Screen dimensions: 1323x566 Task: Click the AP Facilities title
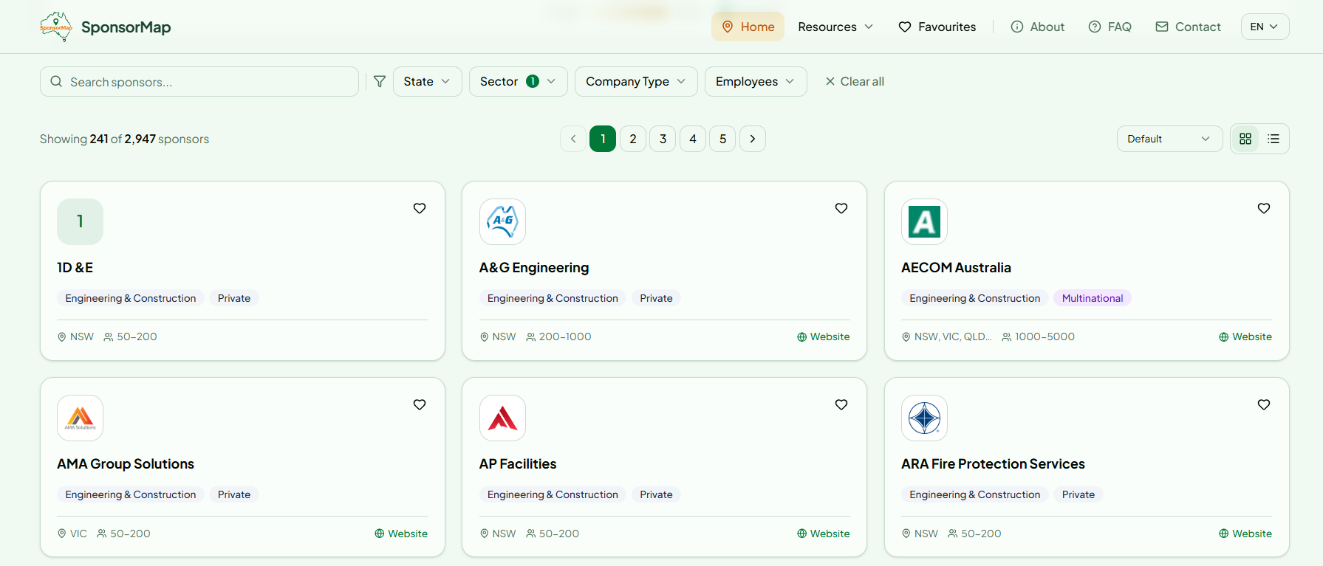click(518, 463)
